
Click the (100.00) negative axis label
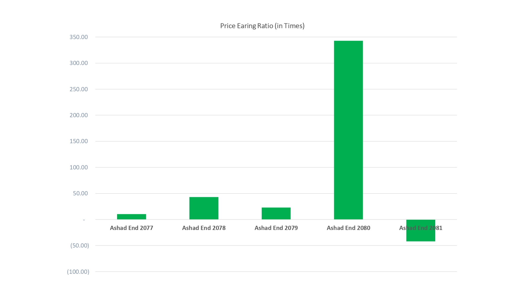(78, 272)
